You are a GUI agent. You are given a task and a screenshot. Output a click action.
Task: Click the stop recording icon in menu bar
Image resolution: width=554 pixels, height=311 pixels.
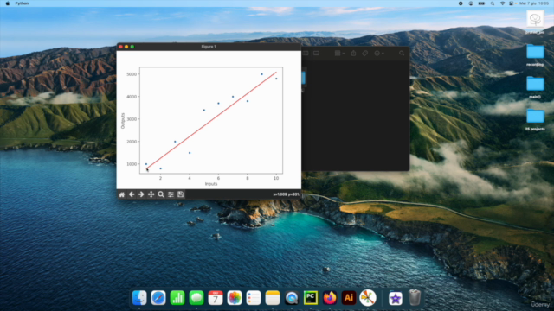pyautogui.click(x=461, y=3)
